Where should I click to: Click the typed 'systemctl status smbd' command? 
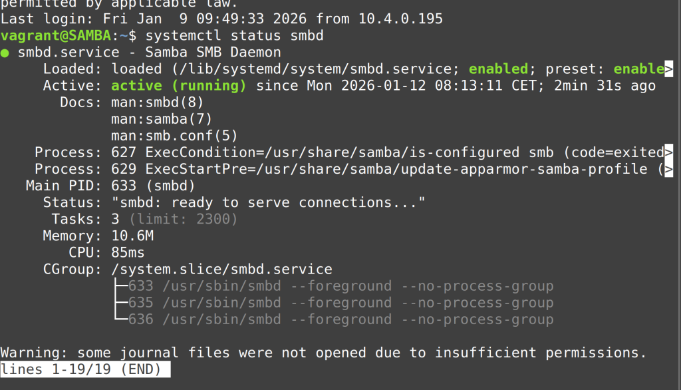(x=234, y=36)
